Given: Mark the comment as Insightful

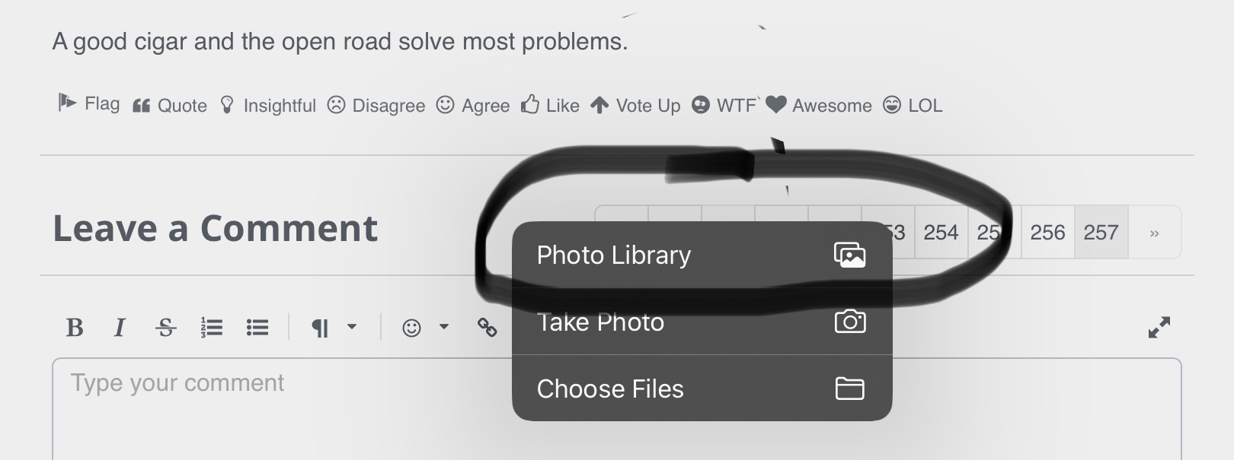Looking at the screenshot, I should [267, 106].
